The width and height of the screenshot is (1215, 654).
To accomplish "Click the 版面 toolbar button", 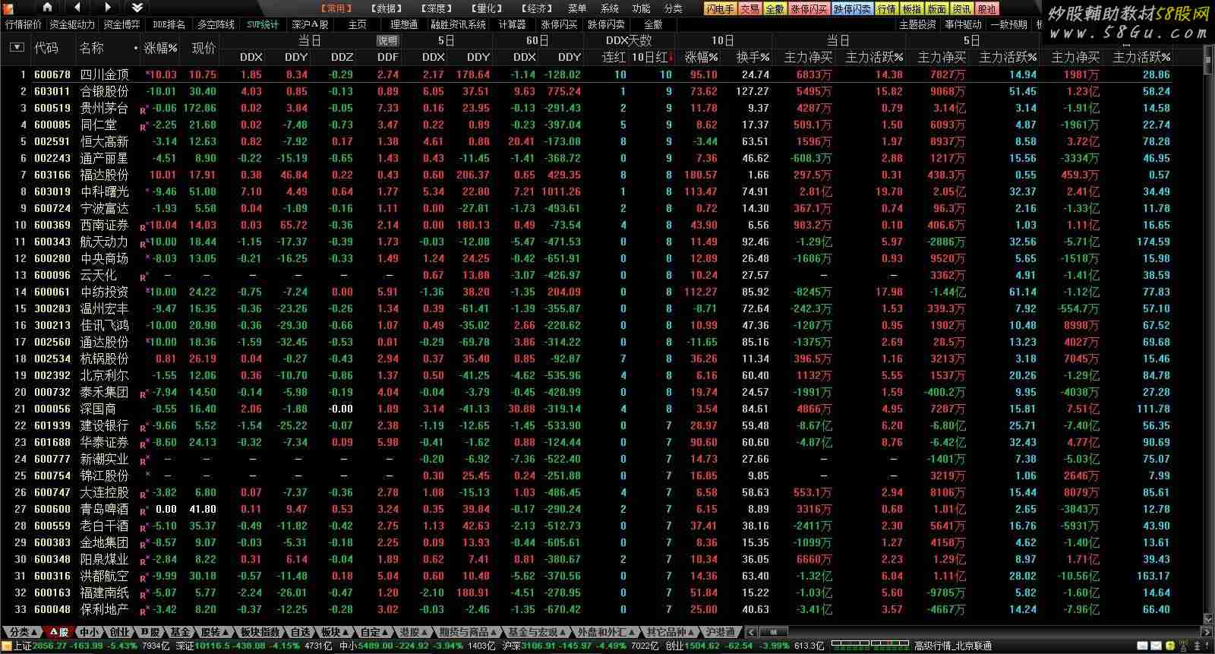I will coord(937,9).
